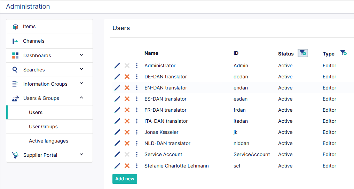Open Channels in the sidebar
This screenshot has height=189, width=354.
[49, 41]
